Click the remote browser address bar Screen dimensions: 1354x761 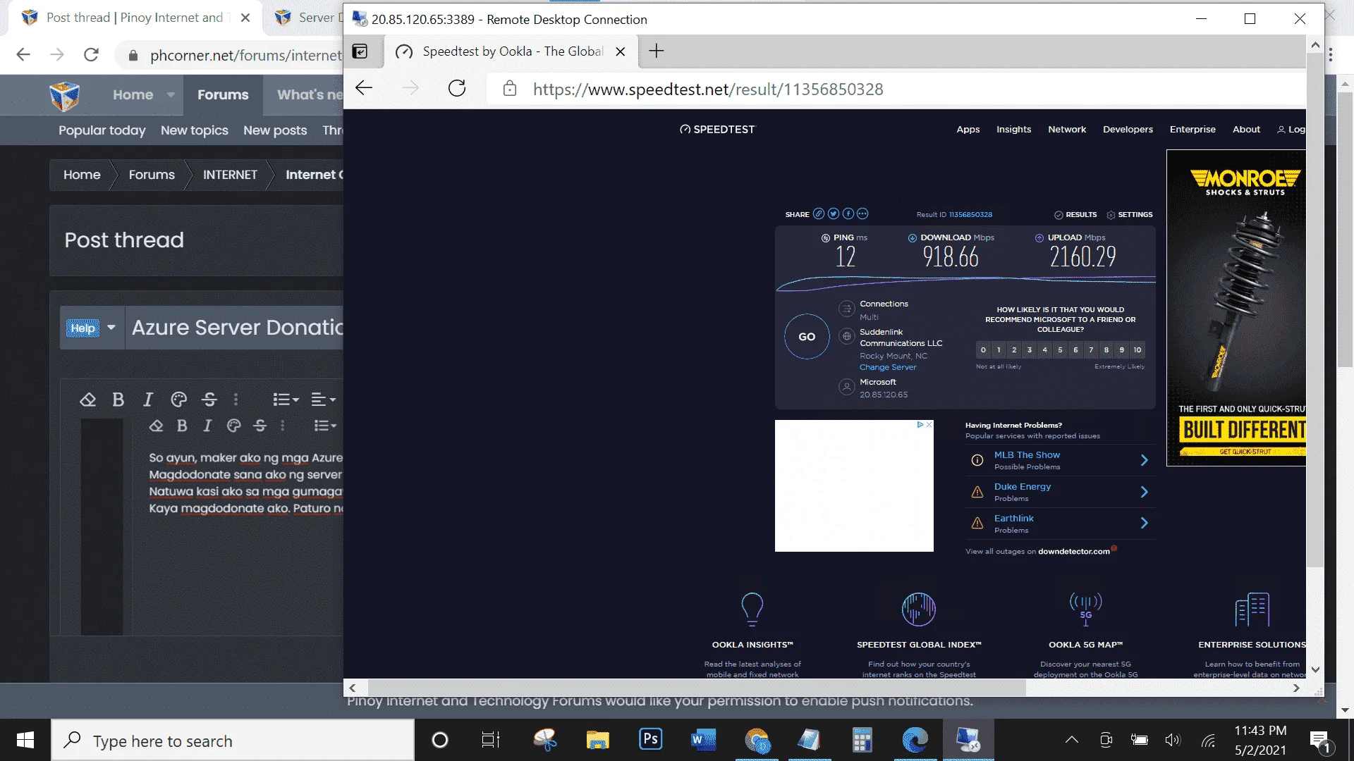[896, 89]
